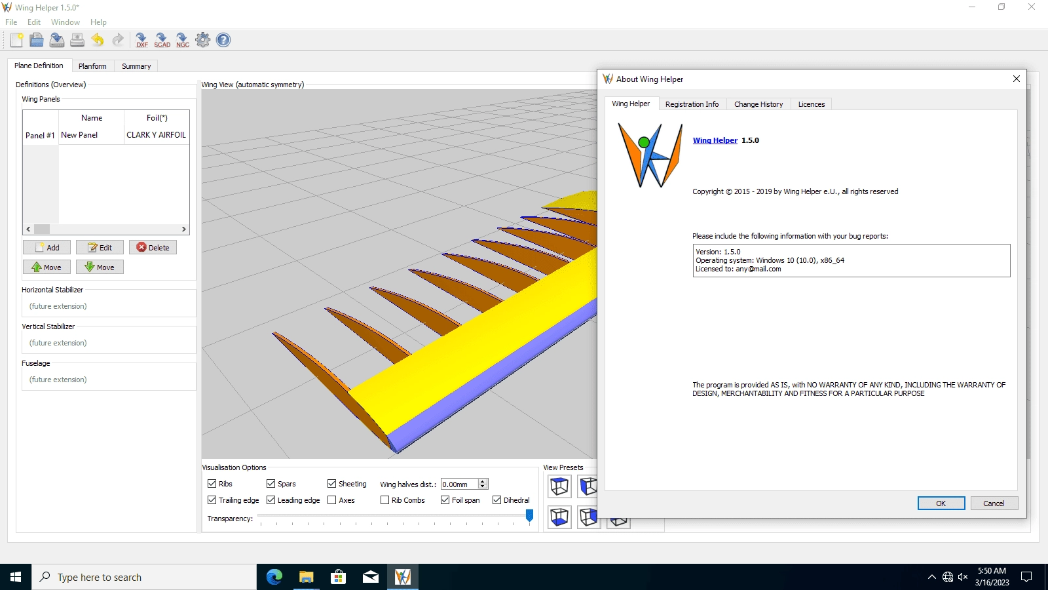Screen dimensions: 1048x590
Task: Open Microsoft Edge from taskbar
Action: [274, 577]
